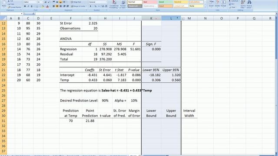The height and width of the screenshot is (156, 278).
Task: Apply the Normal cell style
Action: click(135, 2)
